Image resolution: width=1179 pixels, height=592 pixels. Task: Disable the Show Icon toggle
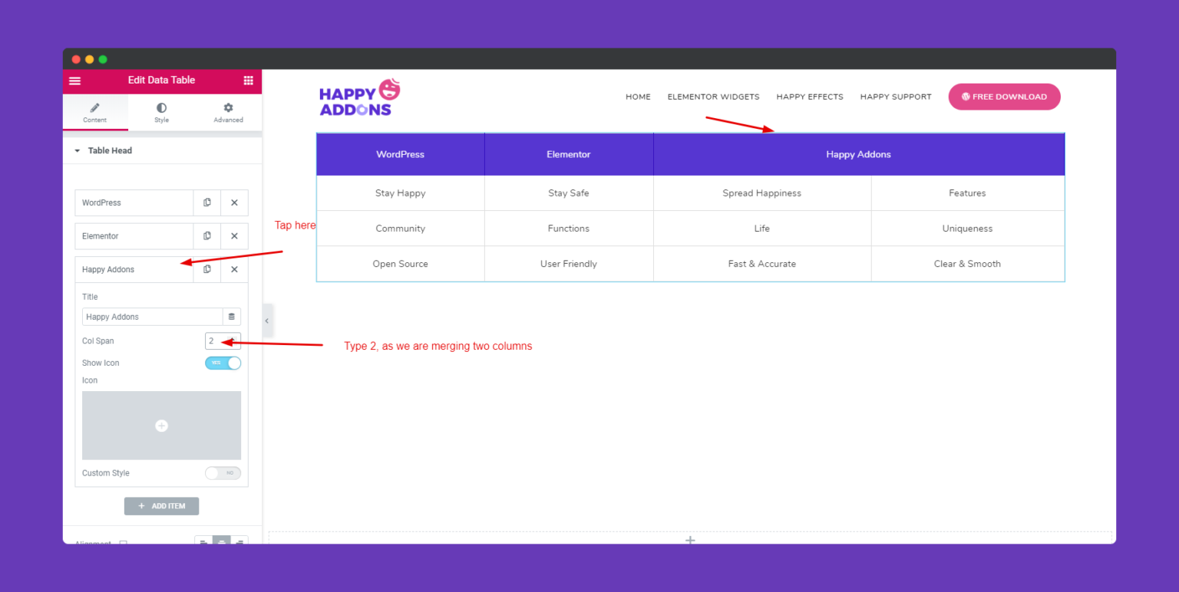click(223, 363)
